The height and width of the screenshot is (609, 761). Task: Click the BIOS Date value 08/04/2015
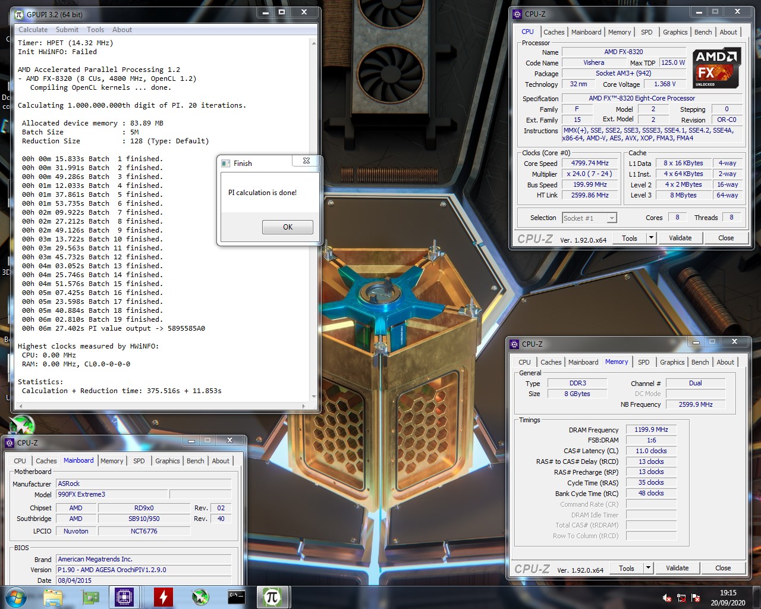pos(143,580)
